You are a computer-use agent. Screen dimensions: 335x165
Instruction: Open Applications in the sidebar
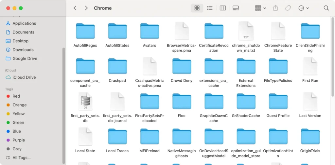click(21, 23)
